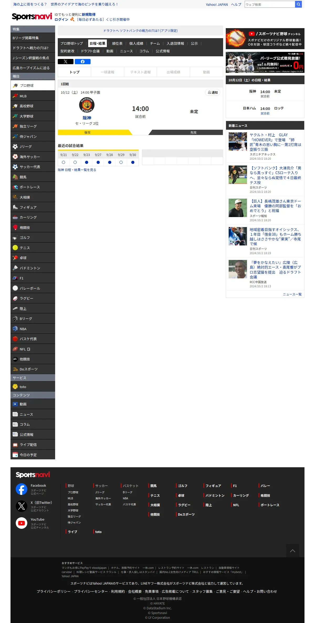Open ラグビー ball icon in sidebar
The height and width of the screenshot is (623, 315).
(15, 298)
